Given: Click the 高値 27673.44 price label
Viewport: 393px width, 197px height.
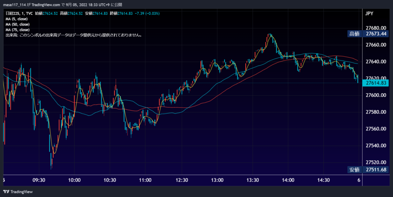Looking at the screenshot, I should [x=368, y=34].
